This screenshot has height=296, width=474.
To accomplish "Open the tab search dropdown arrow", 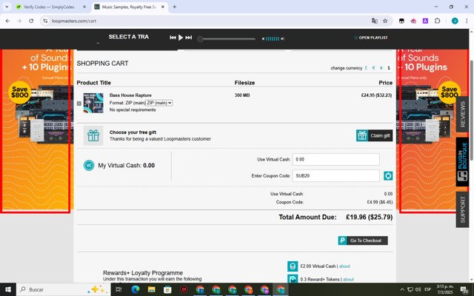I will pyautogui.click(x=7, y=7).
